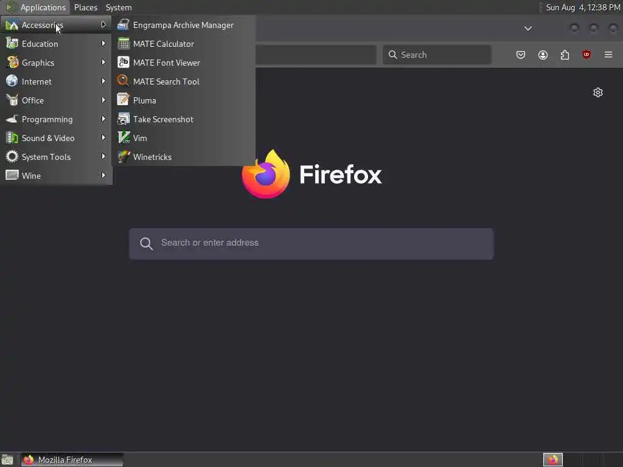This screenshot has height=467, width=623.
Task: Launch MATE Calculator icon
Action: pos(123,44)
